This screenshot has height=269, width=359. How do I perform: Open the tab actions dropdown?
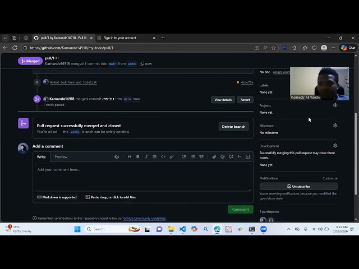pos(5,38)
